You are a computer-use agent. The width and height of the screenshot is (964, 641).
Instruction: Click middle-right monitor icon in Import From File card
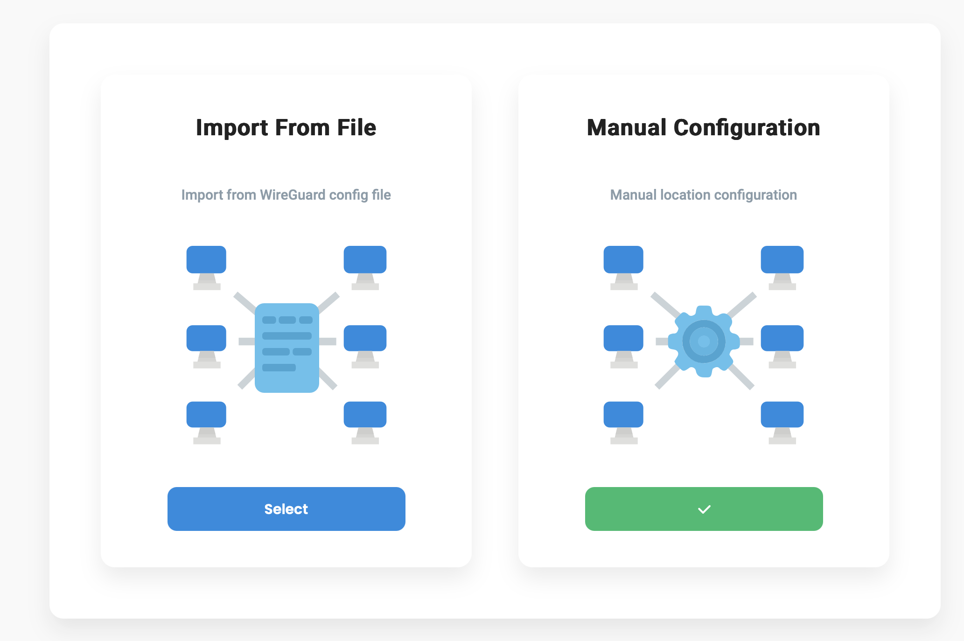[x=365, y=344]
